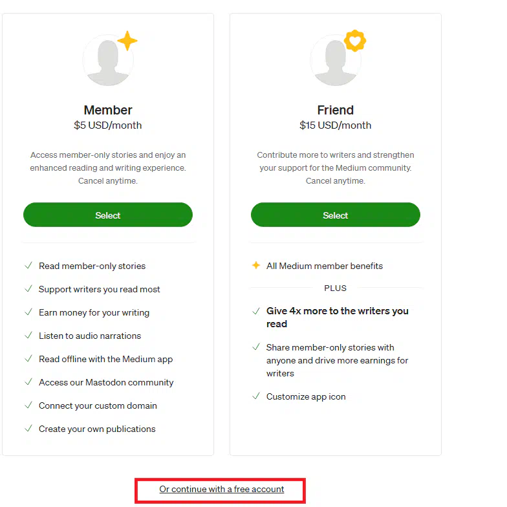Click Access our Mastodon community benefit
The height and width of the screenshot is (507, 507).
pyautogui.click(x=106, y=382)
